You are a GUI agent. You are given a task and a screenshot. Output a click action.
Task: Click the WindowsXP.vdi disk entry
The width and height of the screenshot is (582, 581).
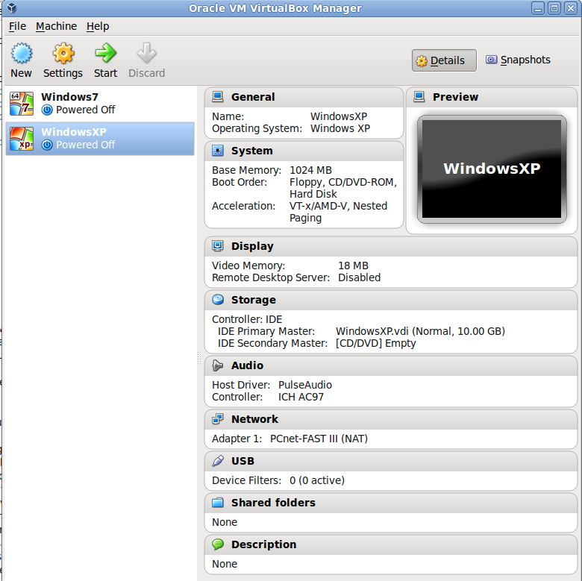(x=420, y=331)
